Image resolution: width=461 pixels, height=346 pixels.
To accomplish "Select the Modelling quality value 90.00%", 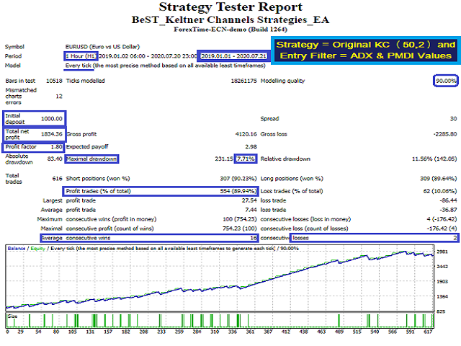I will coord(446,81).
